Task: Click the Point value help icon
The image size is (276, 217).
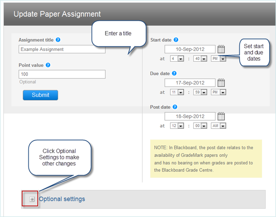Action: click(x=48, y=65)
